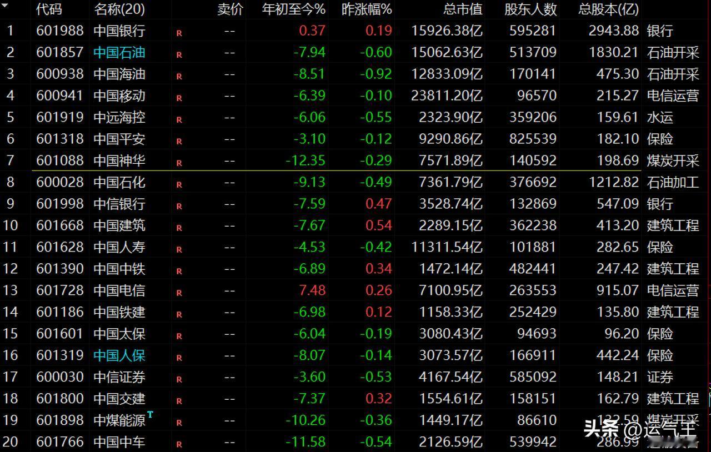Click market value 23811.20亿
The height and width of the screenshot is (452, 711).
[x=447, y=96]
